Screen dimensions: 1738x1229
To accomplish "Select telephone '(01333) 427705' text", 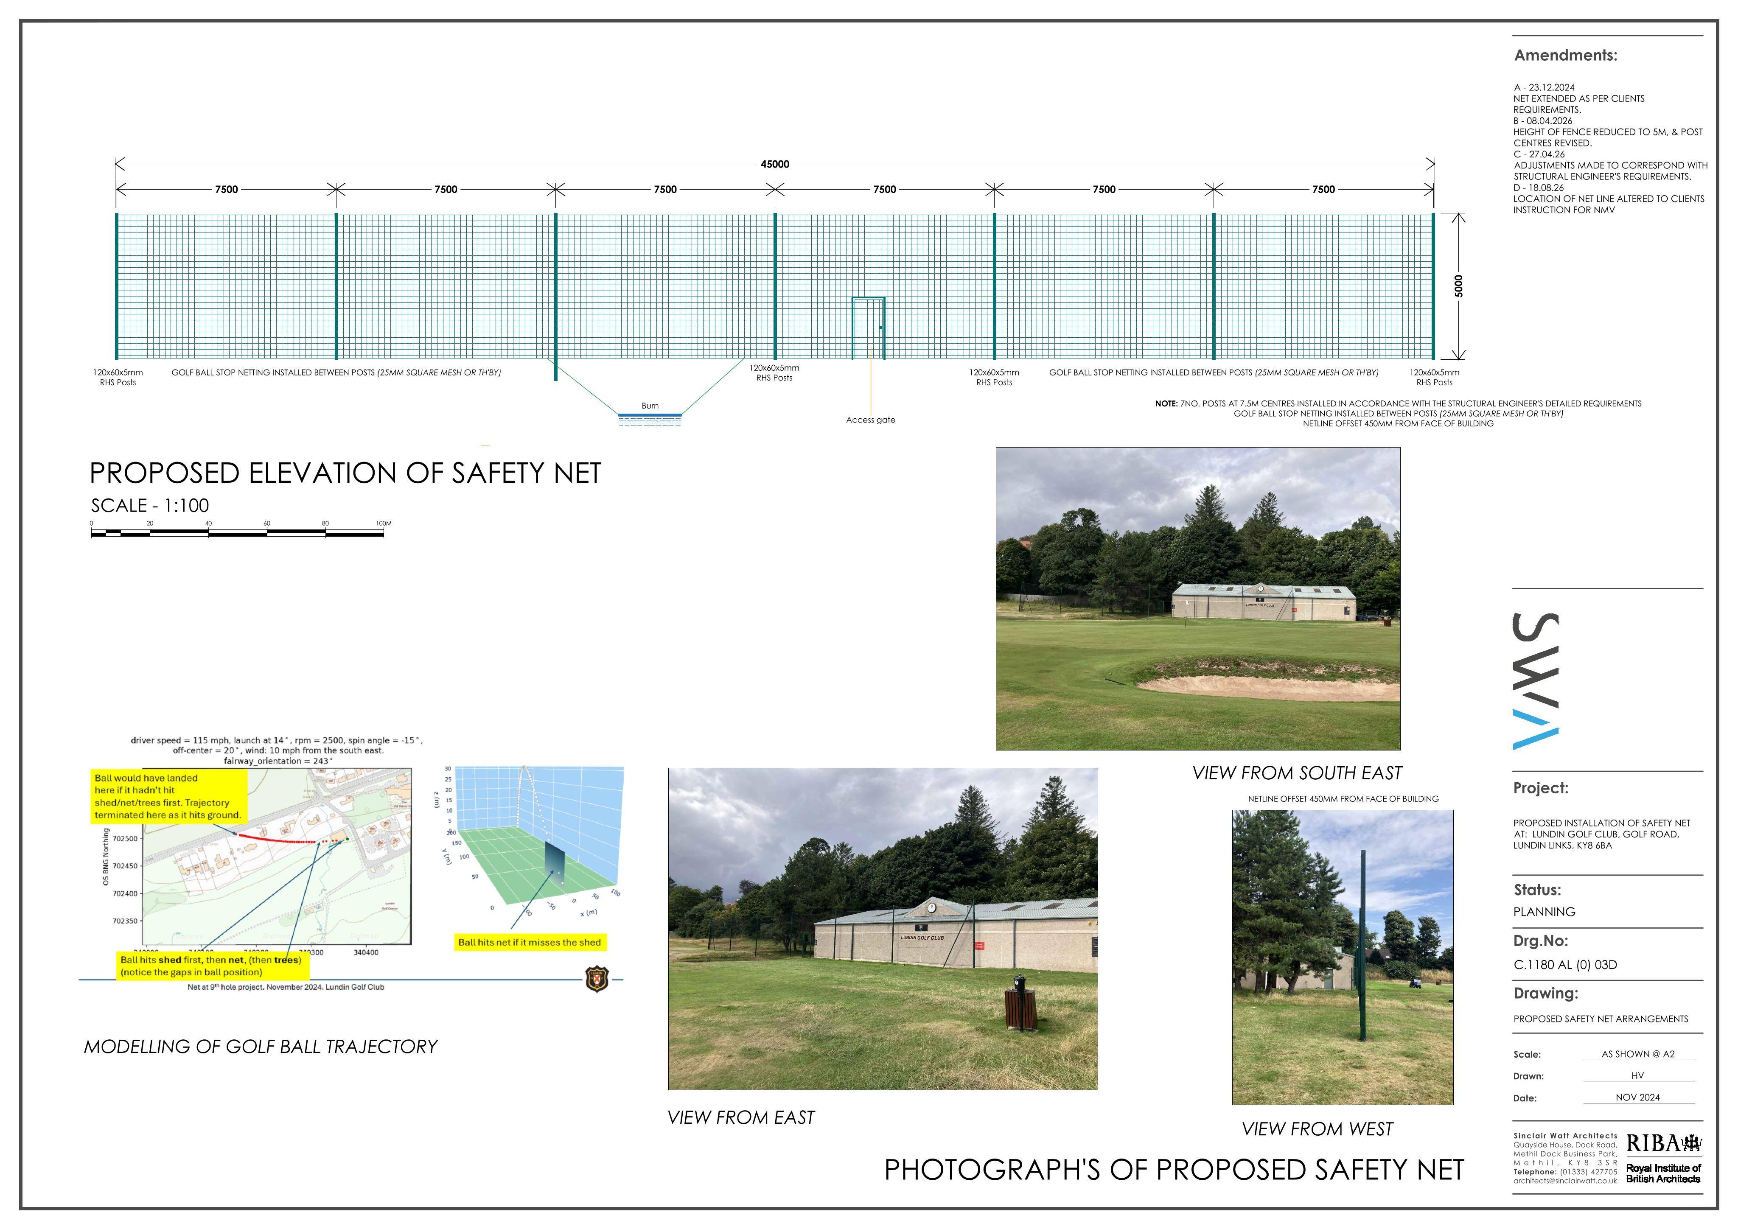I will pos(1588,1171).
